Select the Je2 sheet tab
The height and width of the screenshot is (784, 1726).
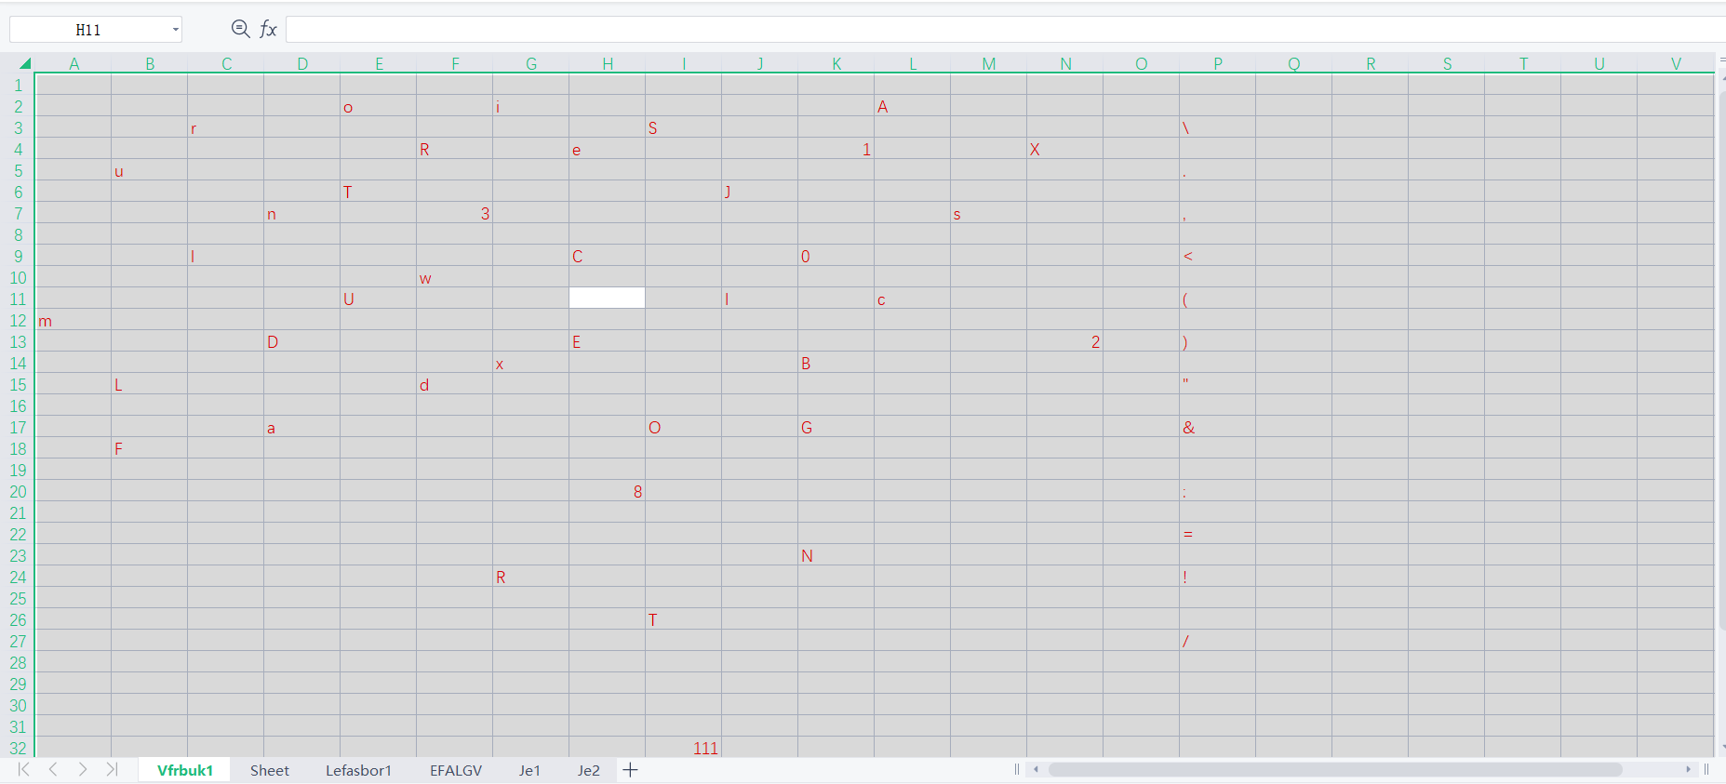pyautogui.click(x=588, y=770)
